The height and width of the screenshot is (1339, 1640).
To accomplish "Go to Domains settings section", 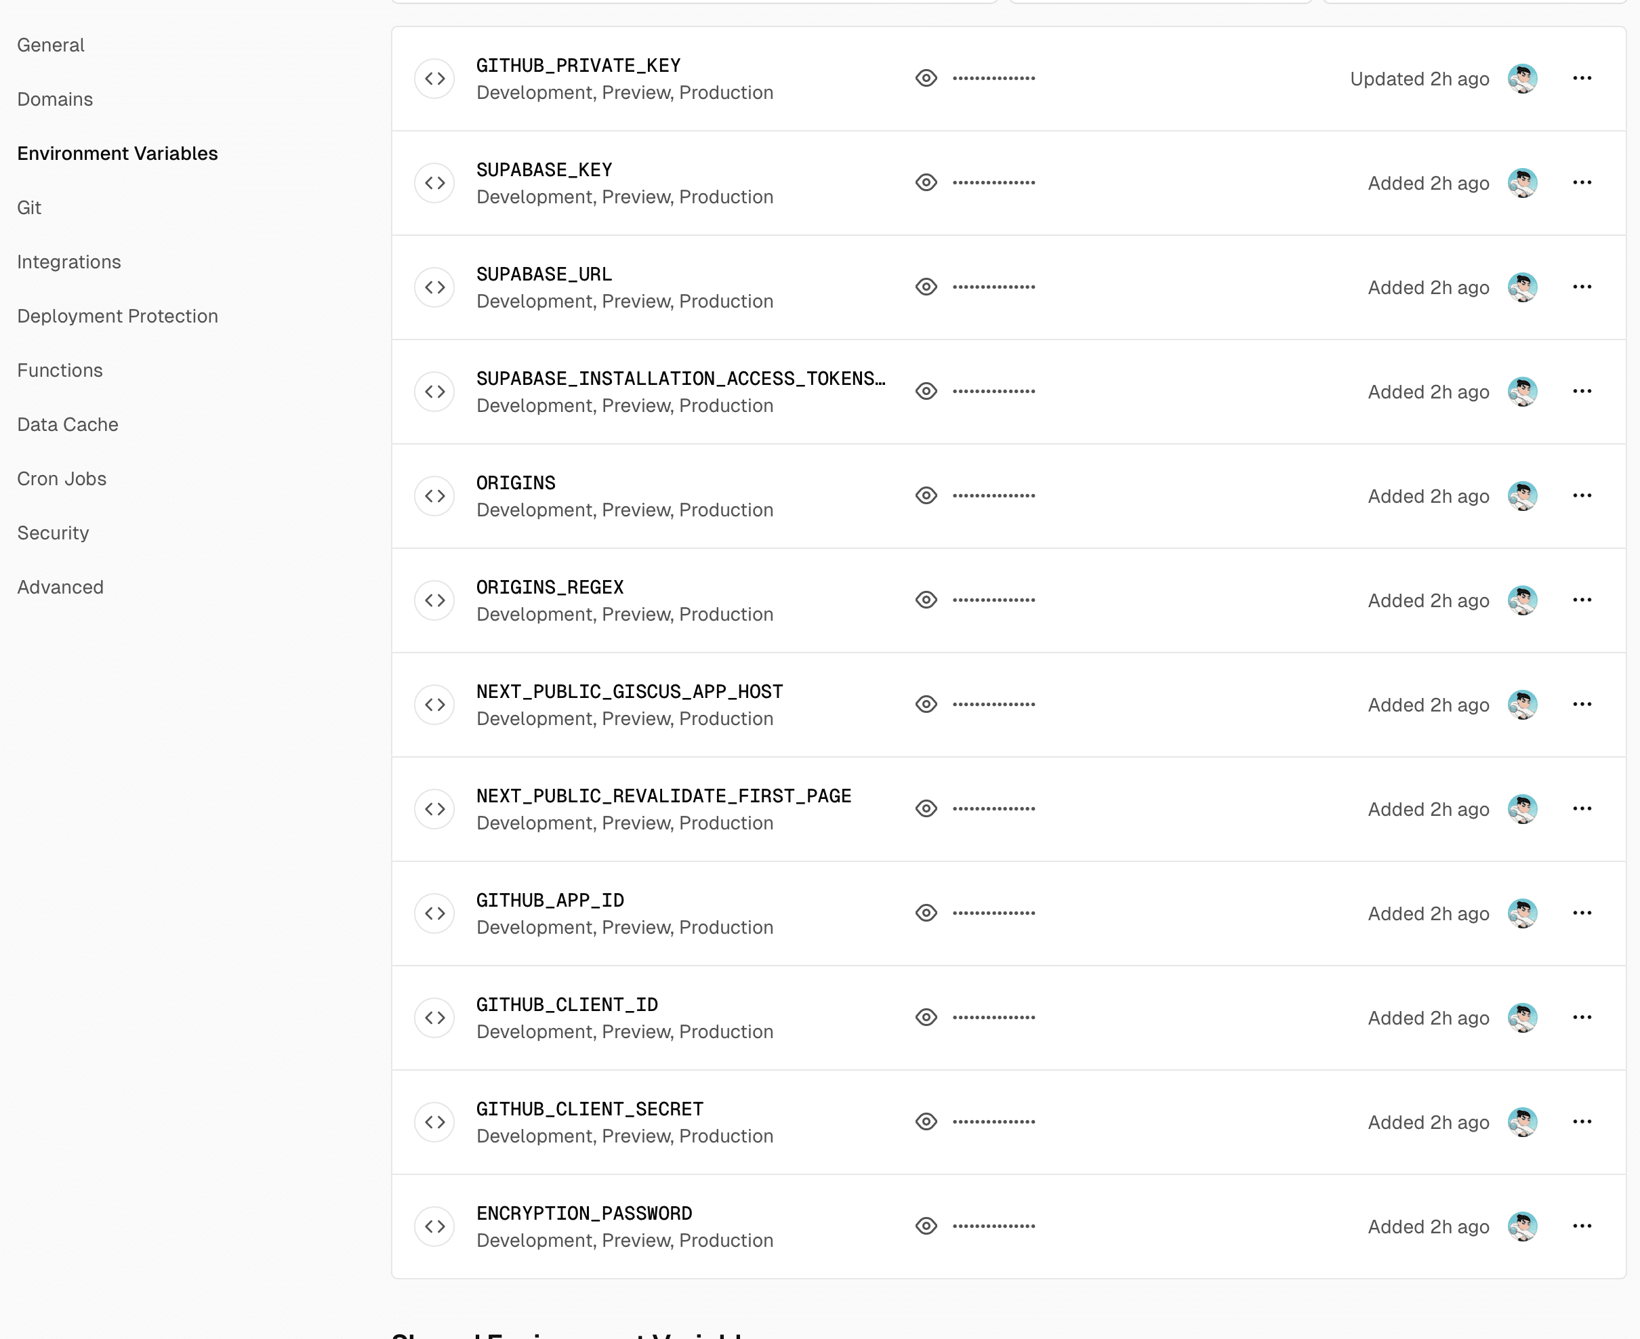I will [x=55, y=100].
